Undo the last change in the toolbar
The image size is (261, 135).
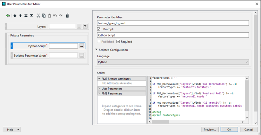55,15
